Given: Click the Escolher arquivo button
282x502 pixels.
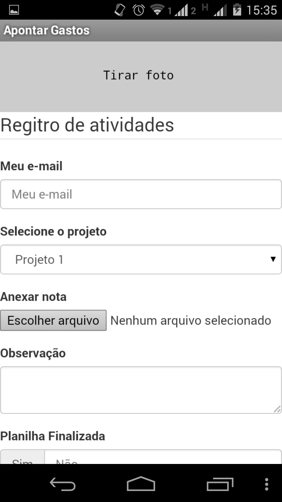Looking at the screenshot, I should [x=53, y=320].
